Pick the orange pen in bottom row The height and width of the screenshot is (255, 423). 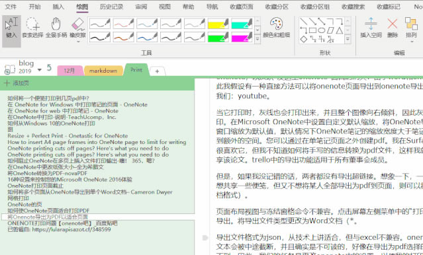click(x=124, y=37)
